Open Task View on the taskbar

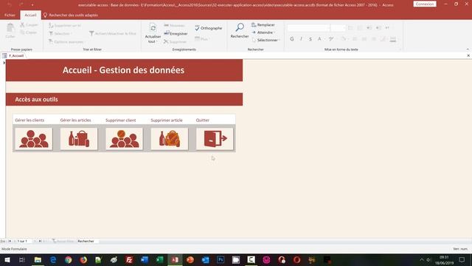22,259
